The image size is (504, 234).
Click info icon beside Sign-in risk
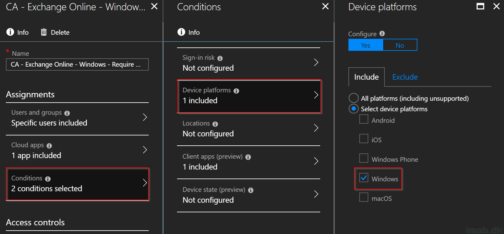click(220, 58)
